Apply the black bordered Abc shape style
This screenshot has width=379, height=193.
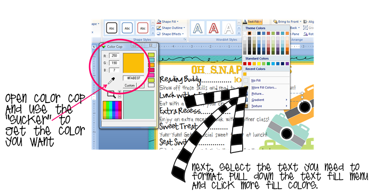tap(112, 28)
